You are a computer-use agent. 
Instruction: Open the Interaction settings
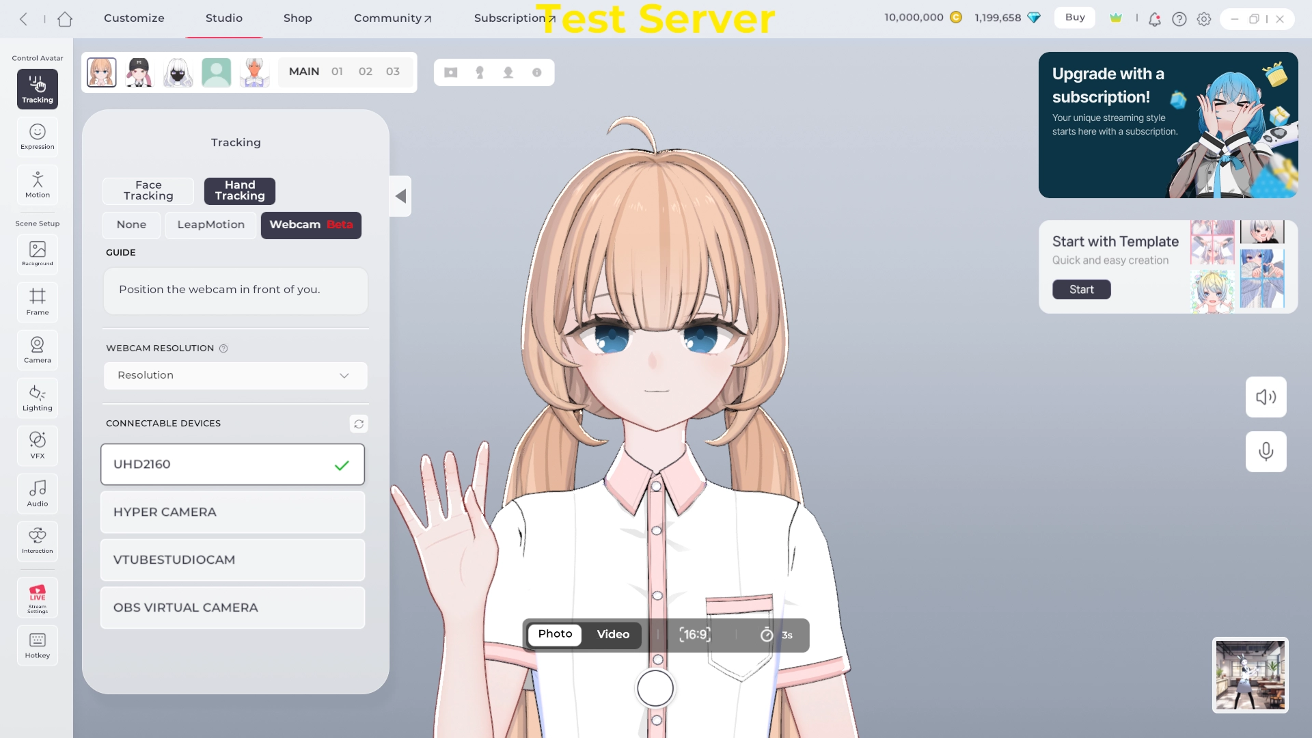pyautogui.click(x=38, y=541)
